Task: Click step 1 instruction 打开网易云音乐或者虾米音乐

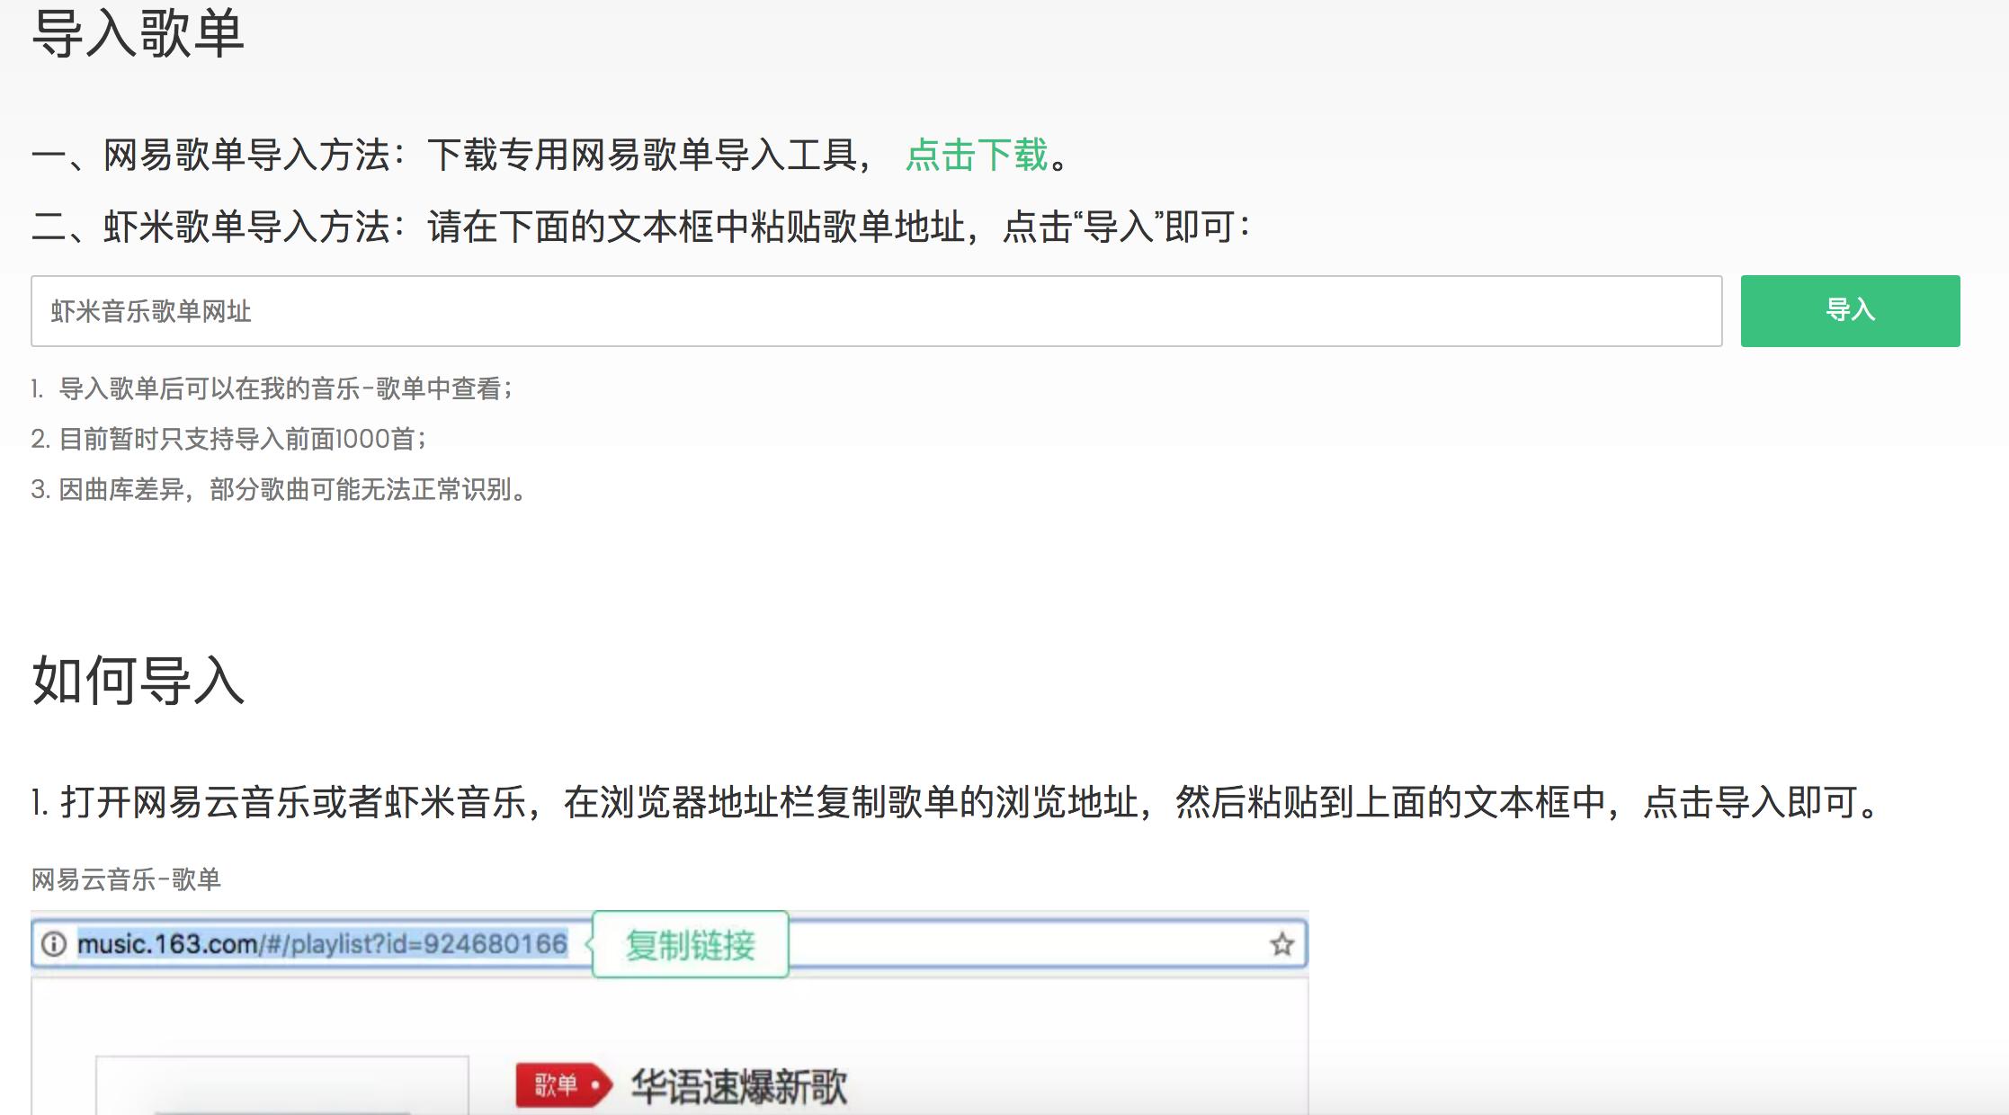Action: tap(953, 802)
